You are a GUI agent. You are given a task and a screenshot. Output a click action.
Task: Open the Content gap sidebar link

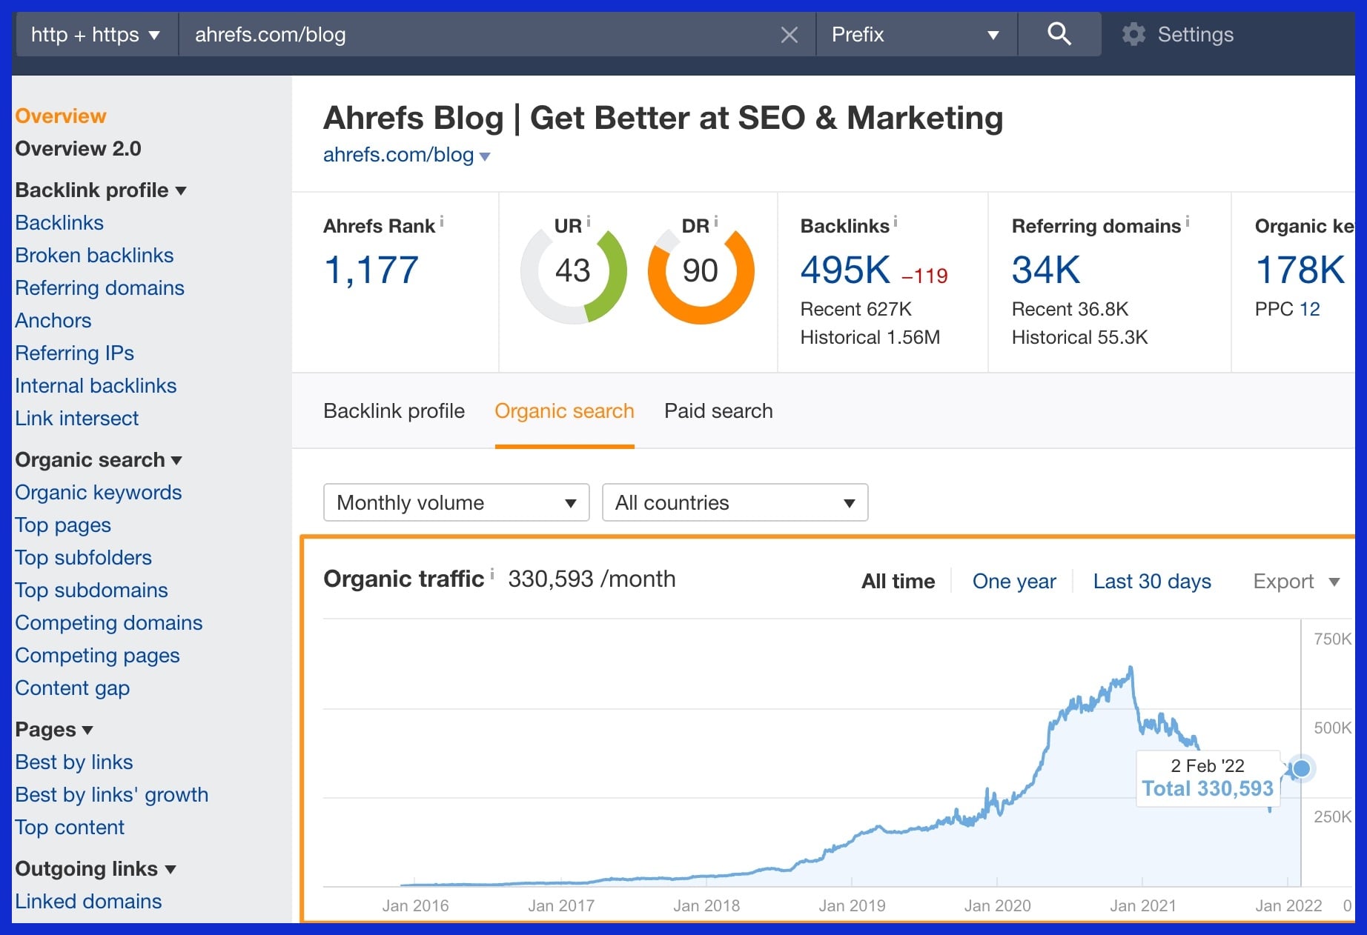pos(72,688)
